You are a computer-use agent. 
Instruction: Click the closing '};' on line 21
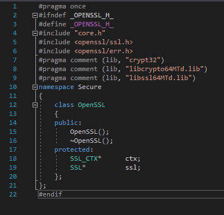pyautogui.click(x=43, y=185)
